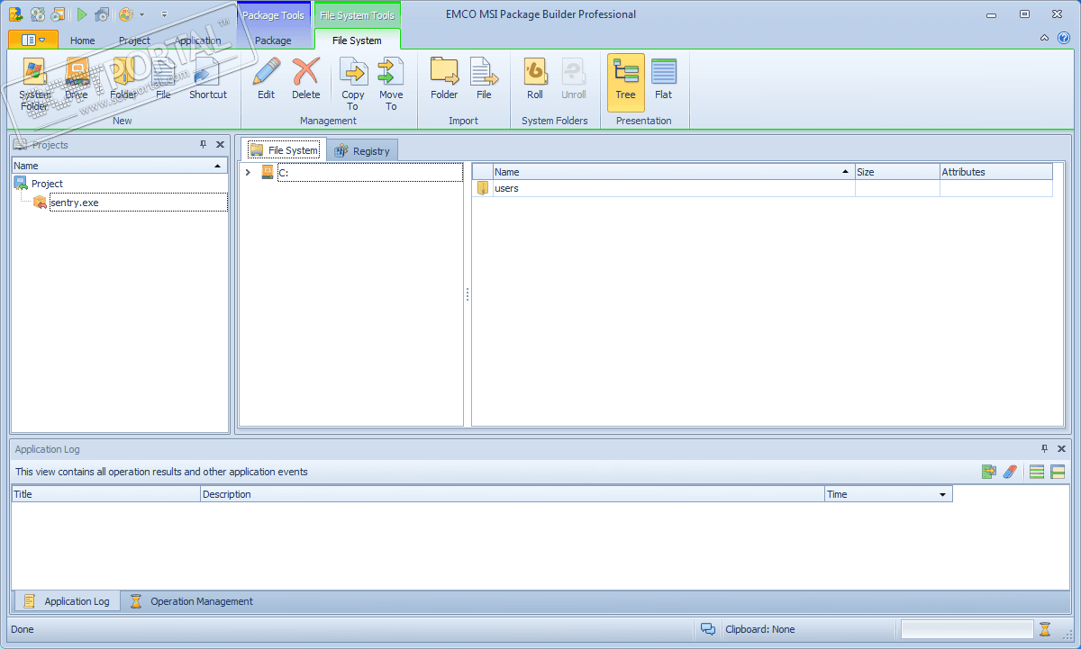
Task: Switch to the Application Log bottom tab
Action: click(67, 601)
